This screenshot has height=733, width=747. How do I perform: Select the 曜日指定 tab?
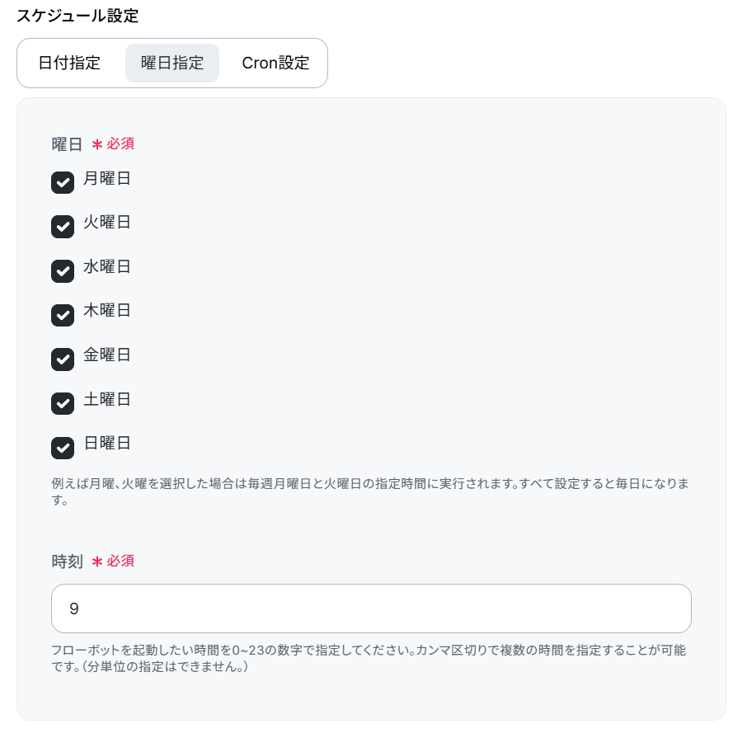(172, 63)
